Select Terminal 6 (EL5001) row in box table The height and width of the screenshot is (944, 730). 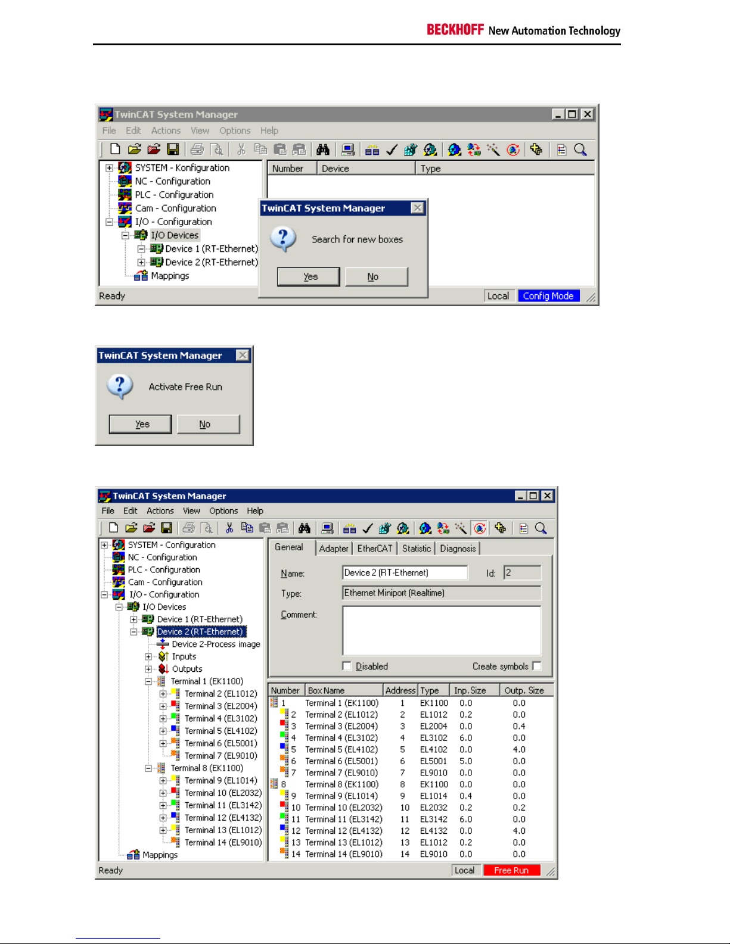tap(412, 761)
